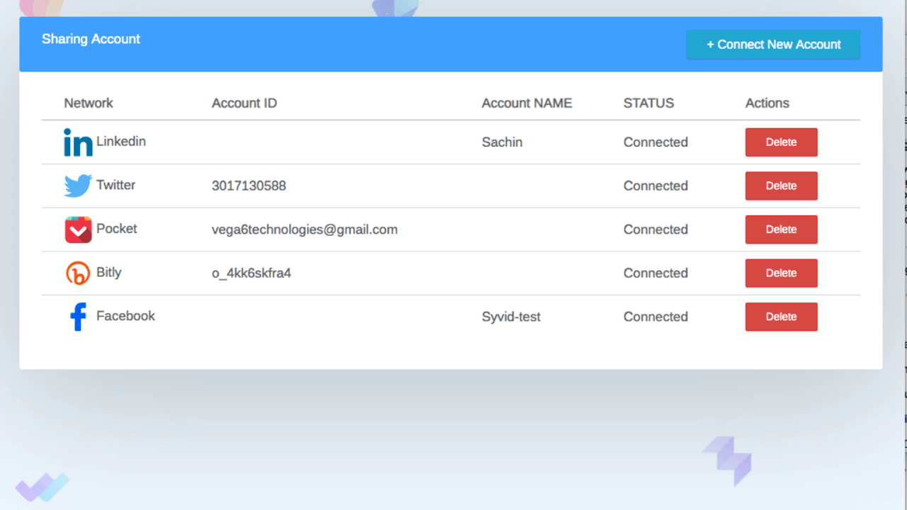
Task: Delete the Twitter account
Action: [x=781, y=186]
